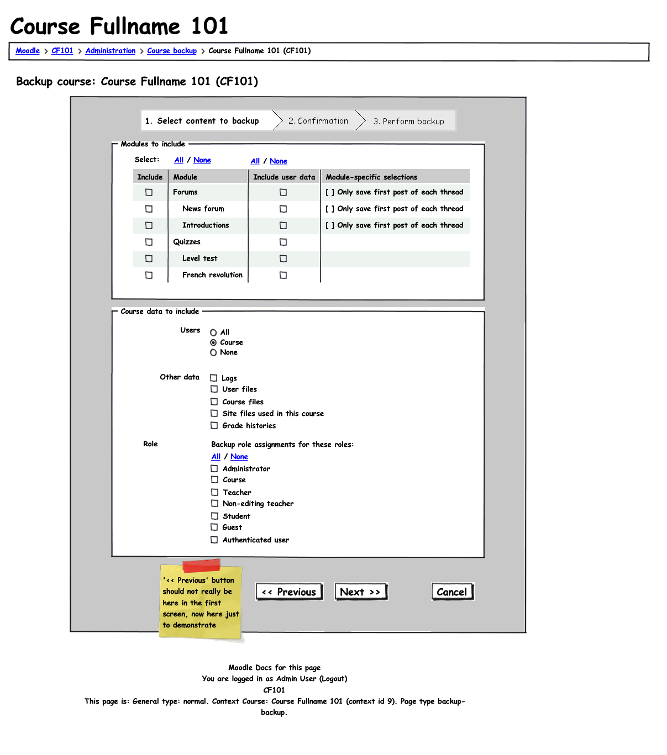
Task: Check the Administrator role
Action: point(214,468)
